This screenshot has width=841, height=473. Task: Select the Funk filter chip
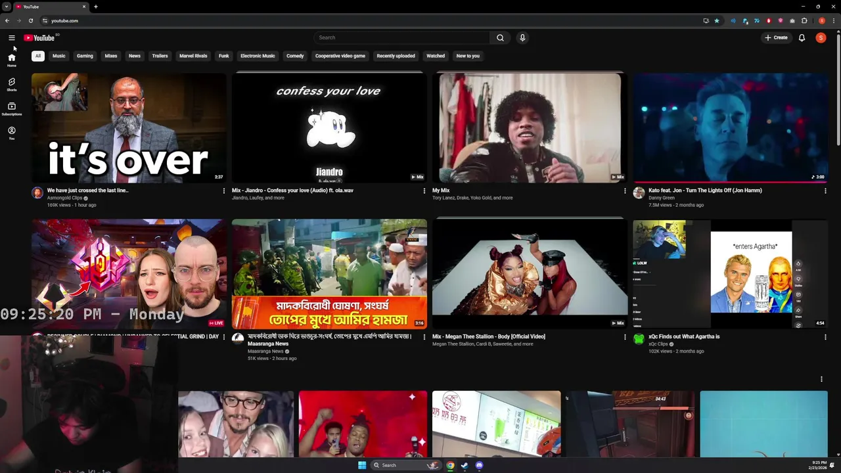pyautogui.click(x=224, y=56)
